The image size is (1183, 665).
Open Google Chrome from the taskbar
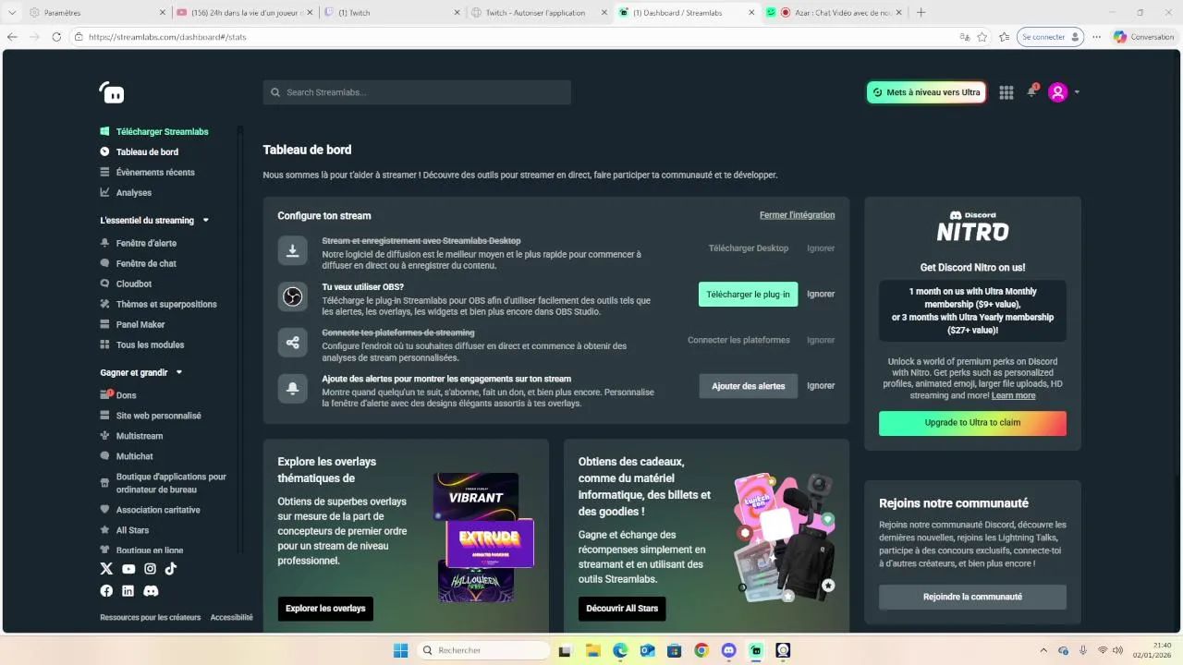701,650
